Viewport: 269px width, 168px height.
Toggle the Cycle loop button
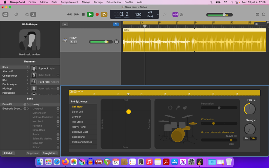(104, 14)
